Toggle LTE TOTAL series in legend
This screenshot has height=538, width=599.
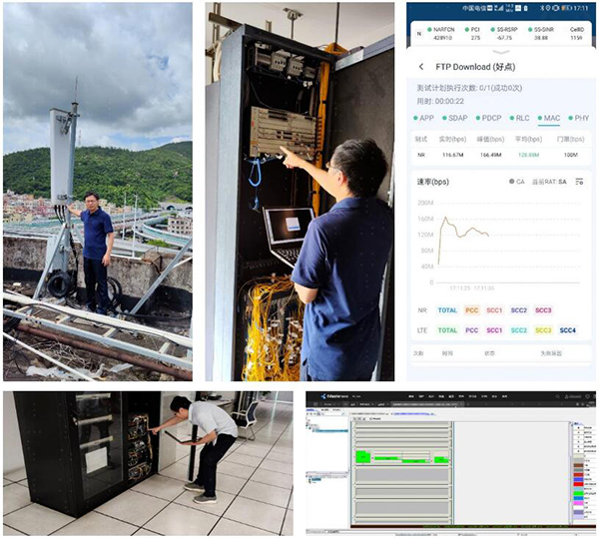click(x=447, y=330)
